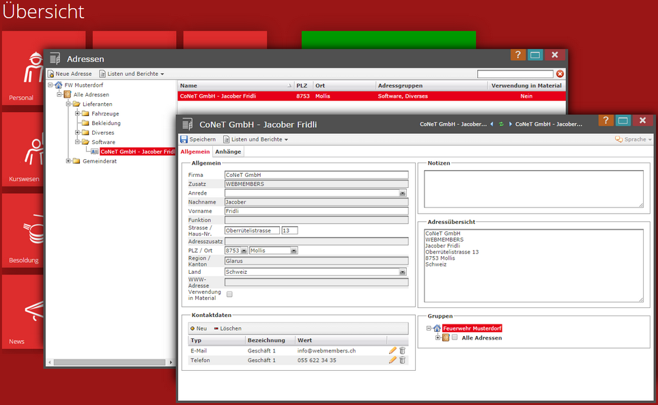Click the Neue Adresse toolbar button
Image resolution: width=658 pixels, height=405 pixels.
[x=69, y=74]
